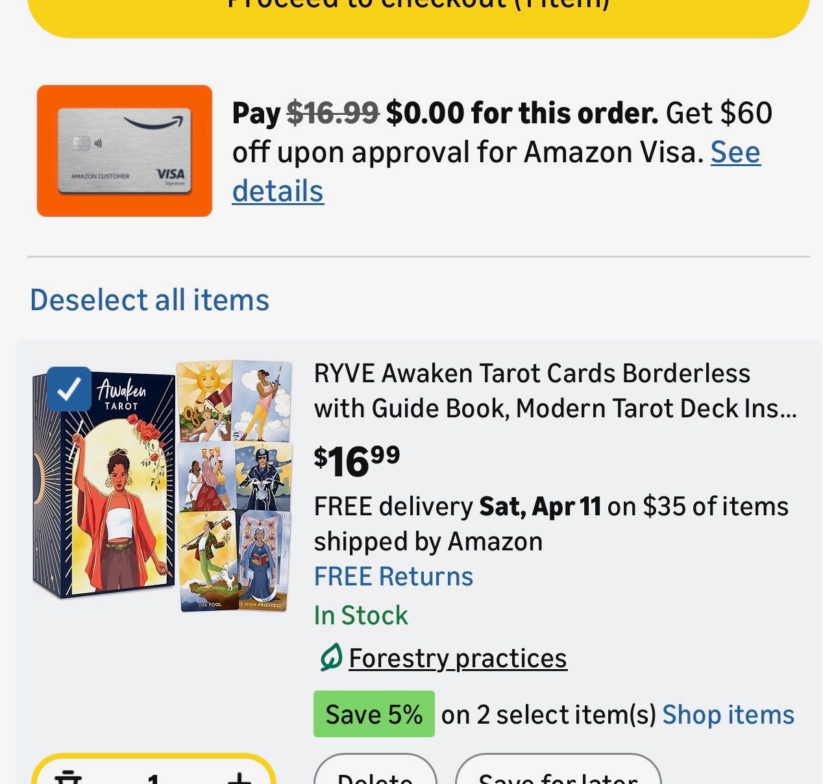
Task: Tap the trash icon in quantity stepper
Action: pos(68,777)
